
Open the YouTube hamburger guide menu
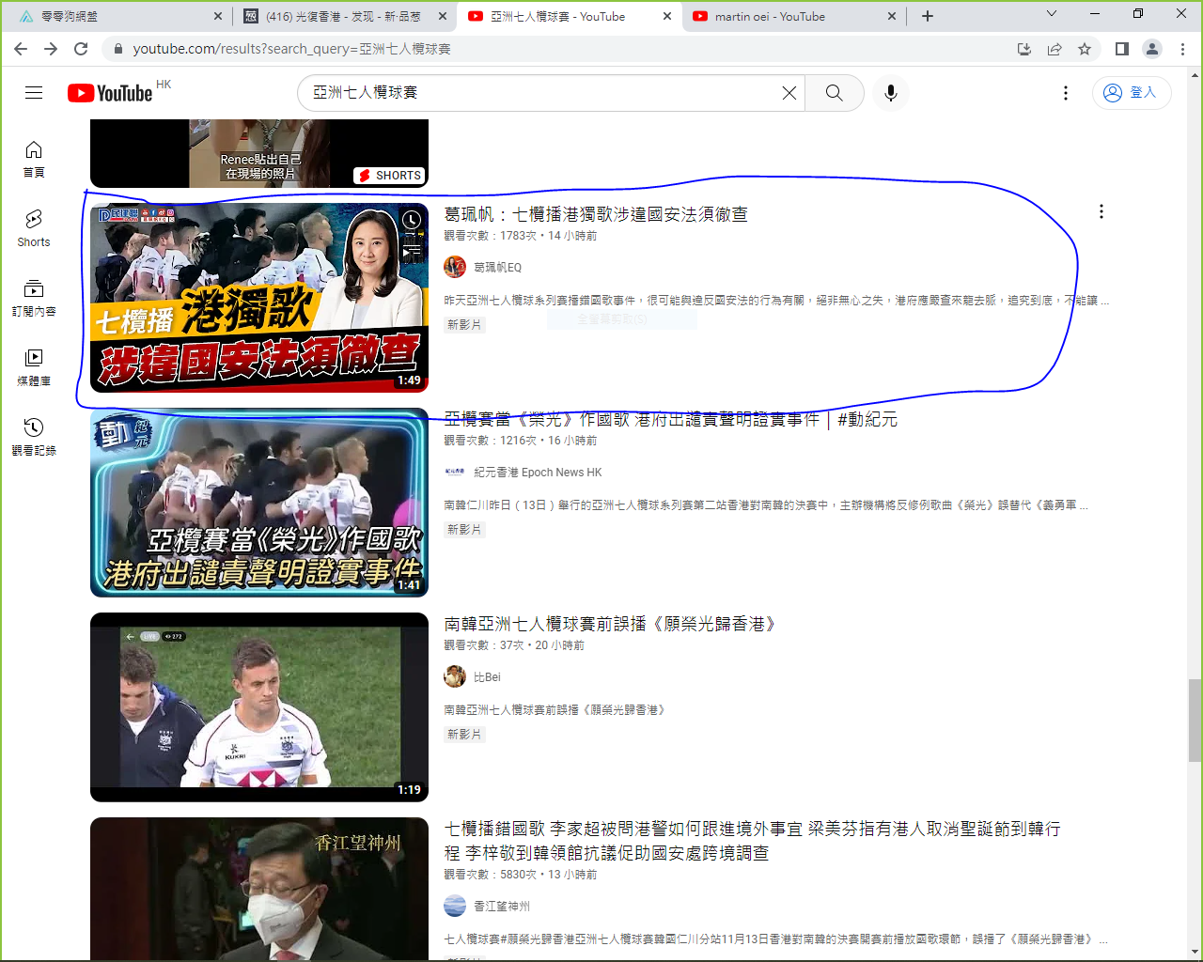click(x=34, y=92)
